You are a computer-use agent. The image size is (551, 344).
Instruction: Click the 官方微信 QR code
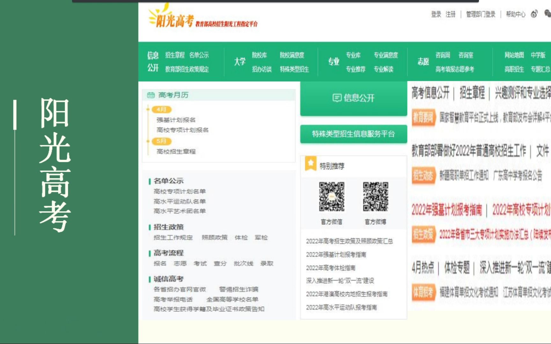coord(332,197)
